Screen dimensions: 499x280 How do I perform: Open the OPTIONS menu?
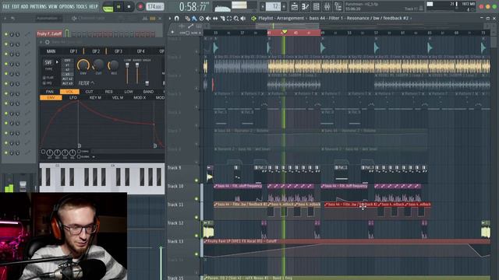[66, 6]
